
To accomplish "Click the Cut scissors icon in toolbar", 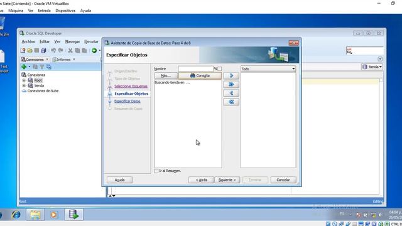I will coord(70,50).
